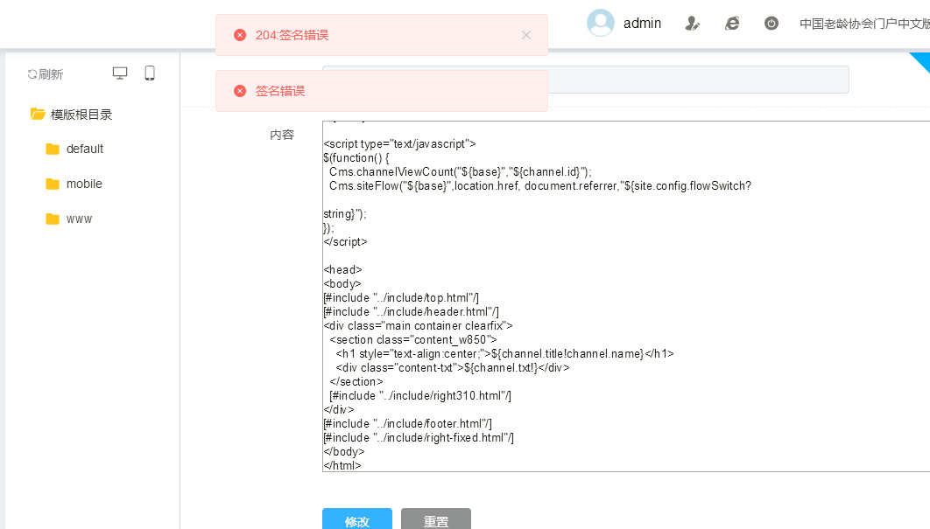Submit the blue modify button
Viewport: 930px width, 529px height.
click(357, 519)
